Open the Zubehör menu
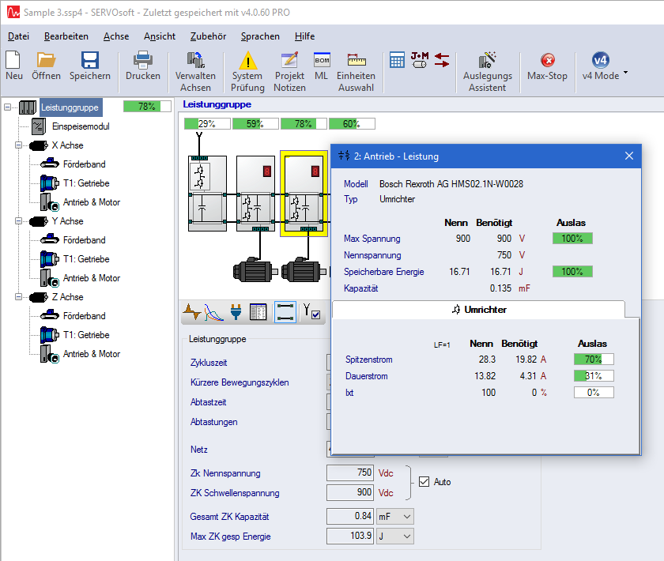This screenshot has width=664, height=561. 208,36
